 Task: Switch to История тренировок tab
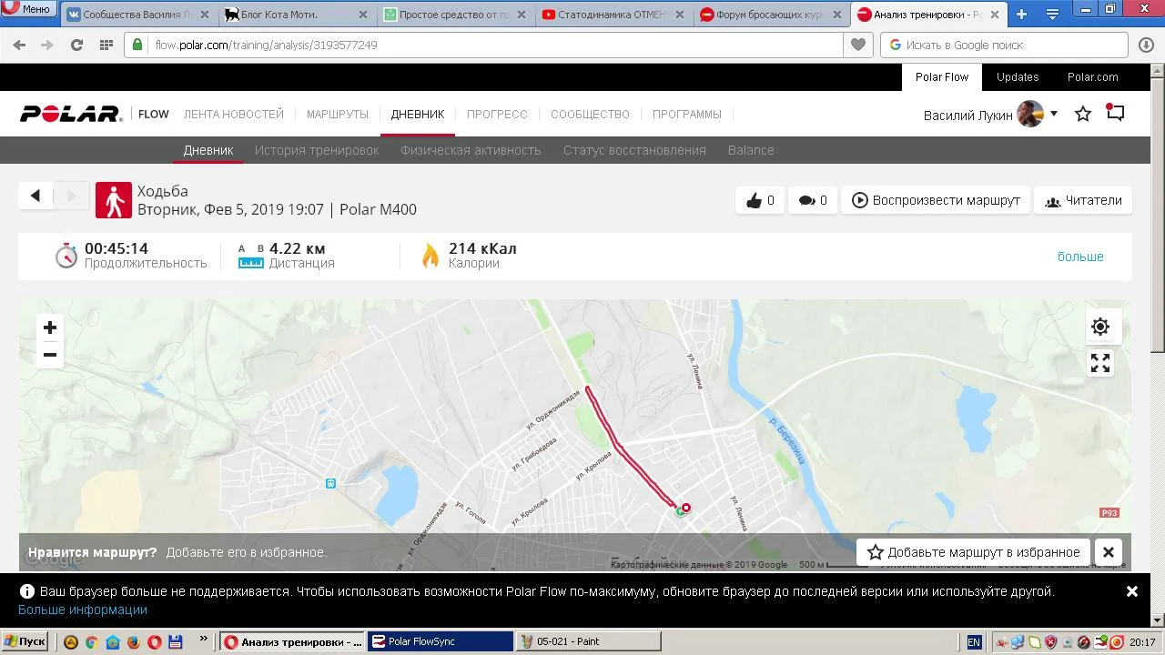[x=317, y=150]
